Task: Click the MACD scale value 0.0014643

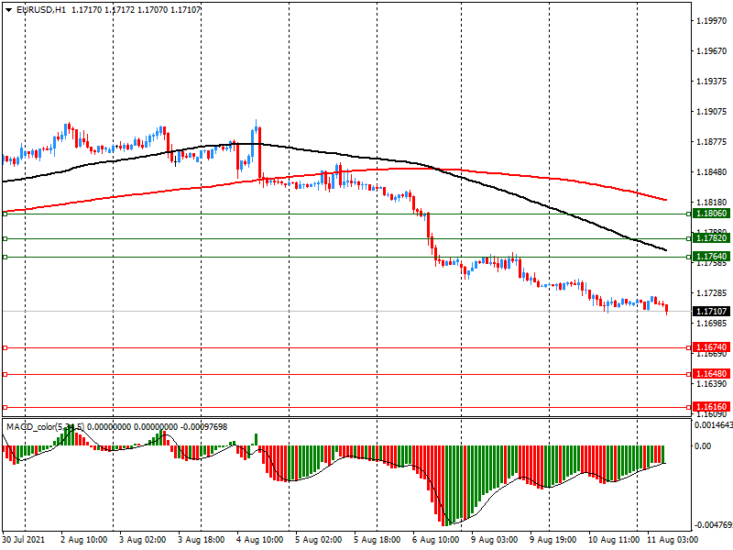Action: point(714,425)
